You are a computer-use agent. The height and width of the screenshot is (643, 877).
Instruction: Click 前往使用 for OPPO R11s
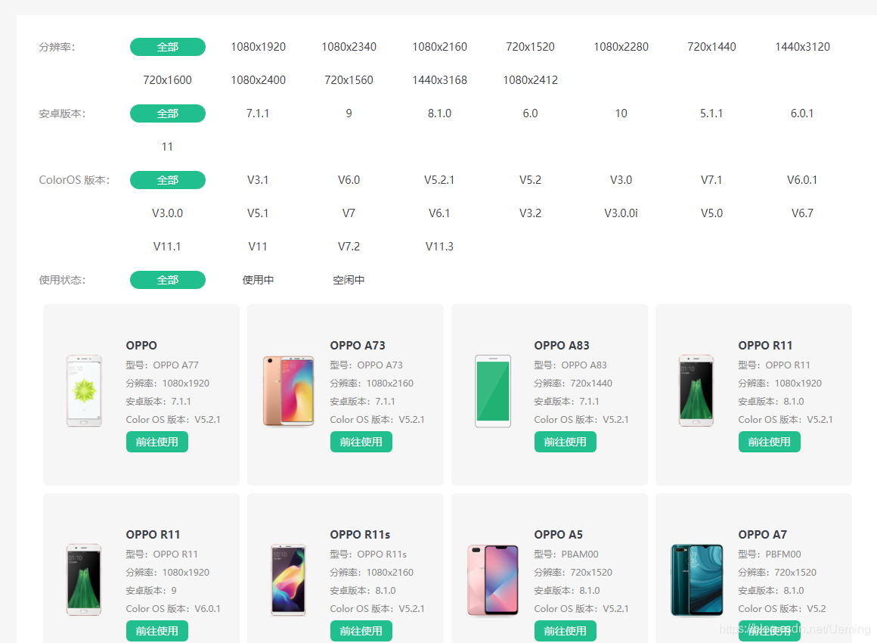361,631
